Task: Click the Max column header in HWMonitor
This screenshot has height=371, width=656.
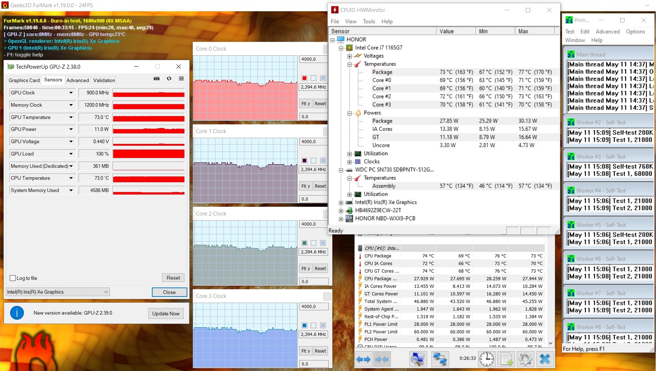Action: (x=535, y=31)
